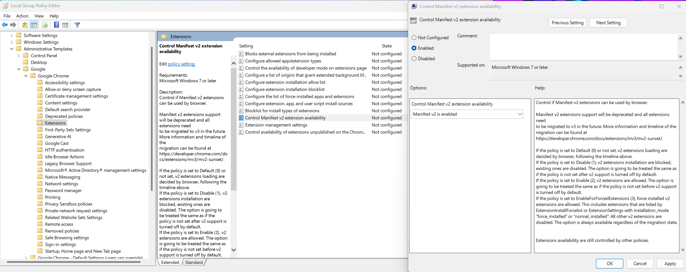Collapse the Google Chrome tree node
The image size is (686, 272).
tap(26, 76)
